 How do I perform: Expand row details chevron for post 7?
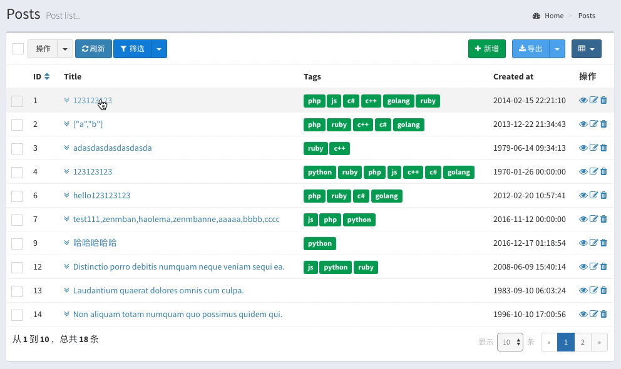[x=66, y=219]
